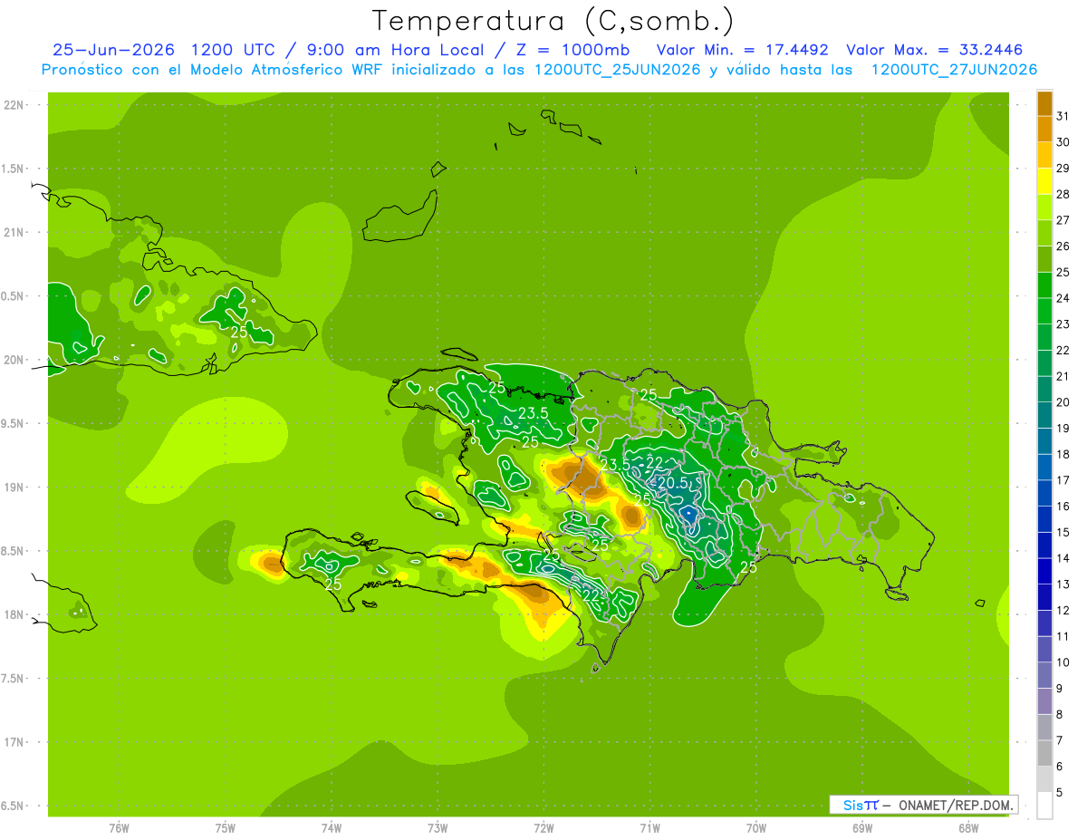Viewport: 1087px width, 840px height.
Task: Click the '75W' longitude axis label
Action: 226,828
